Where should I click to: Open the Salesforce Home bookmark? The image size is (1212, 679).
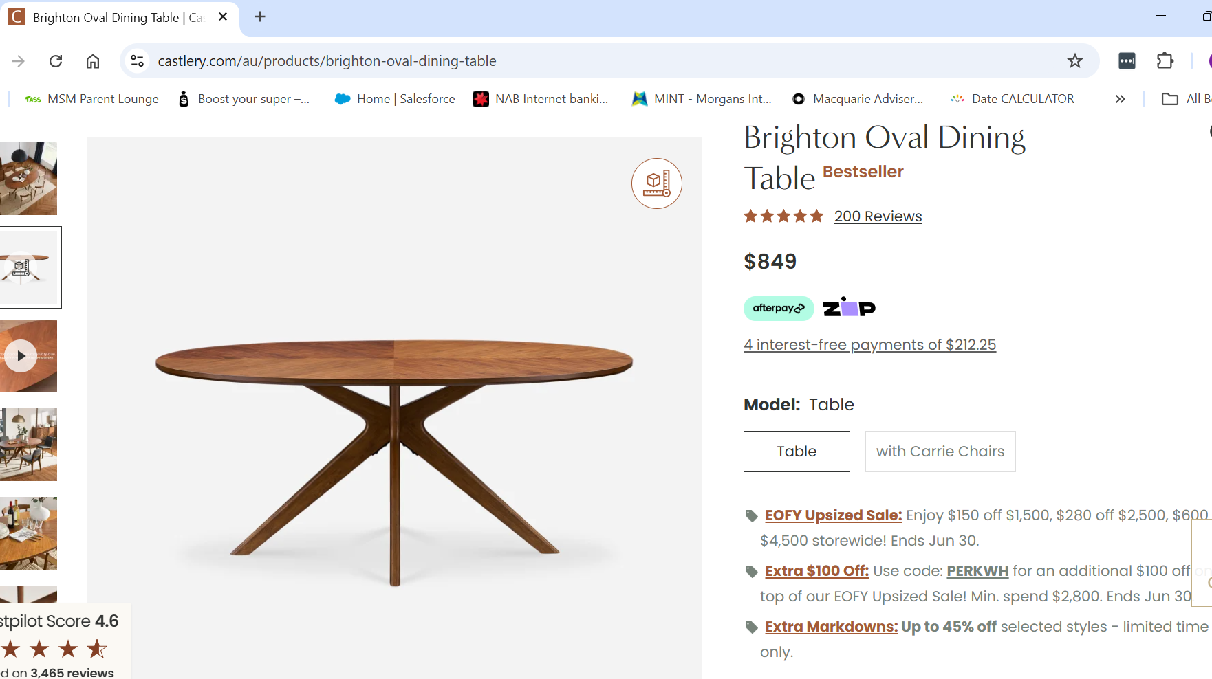(x=396, y=99)
